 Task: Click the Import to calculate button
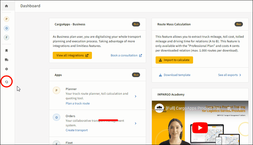point(174,60)
